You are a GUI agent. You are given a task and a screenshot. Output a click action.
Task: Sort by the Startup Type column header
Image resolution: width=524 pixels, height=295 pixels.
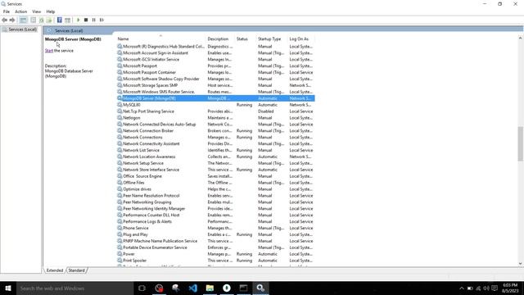[269, 39]
